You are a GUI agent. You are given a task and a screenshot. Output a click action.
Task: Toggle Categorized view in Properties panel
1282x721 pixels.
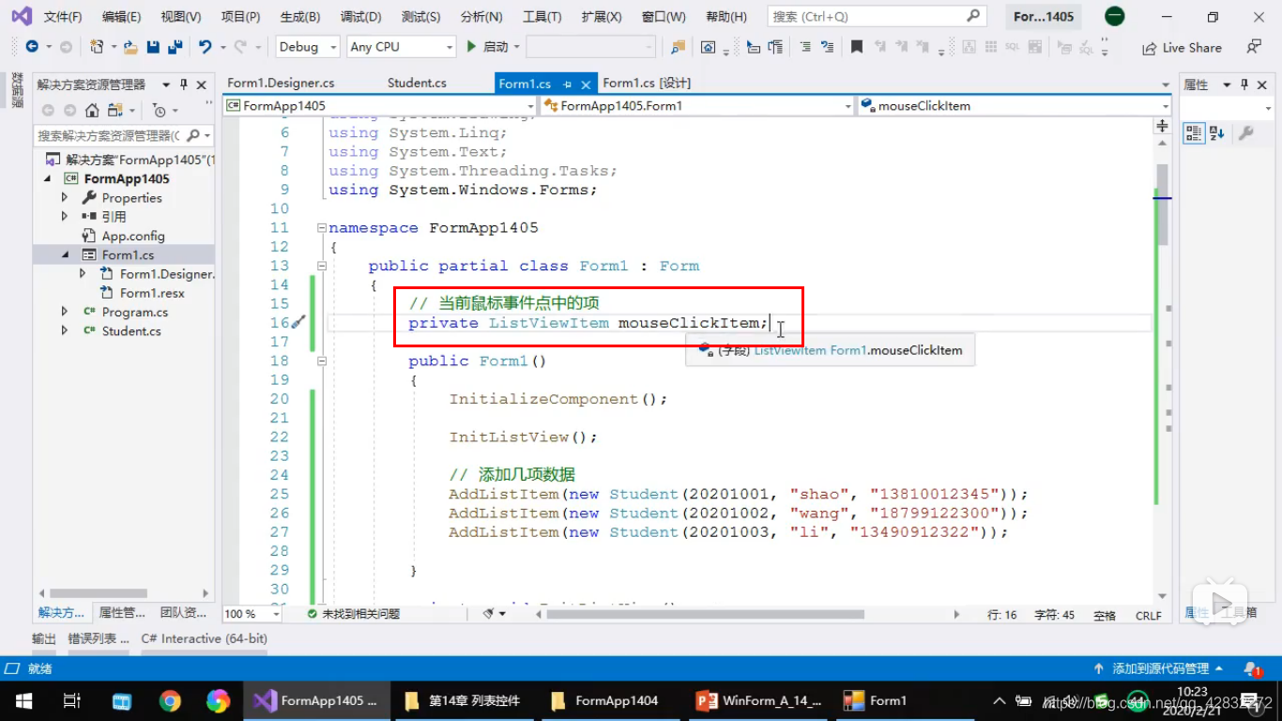[x=1193, y=133]
